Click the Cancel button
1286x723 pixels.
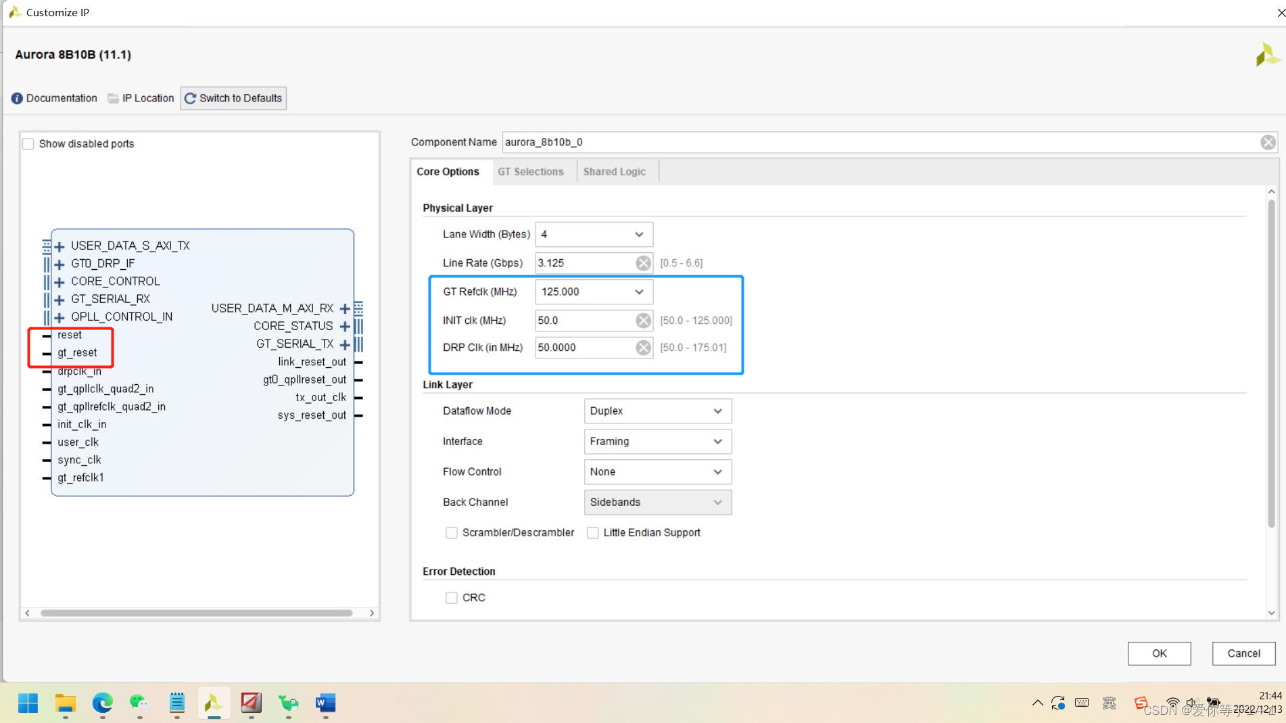pyautogui.click(x=1243, y=653)
